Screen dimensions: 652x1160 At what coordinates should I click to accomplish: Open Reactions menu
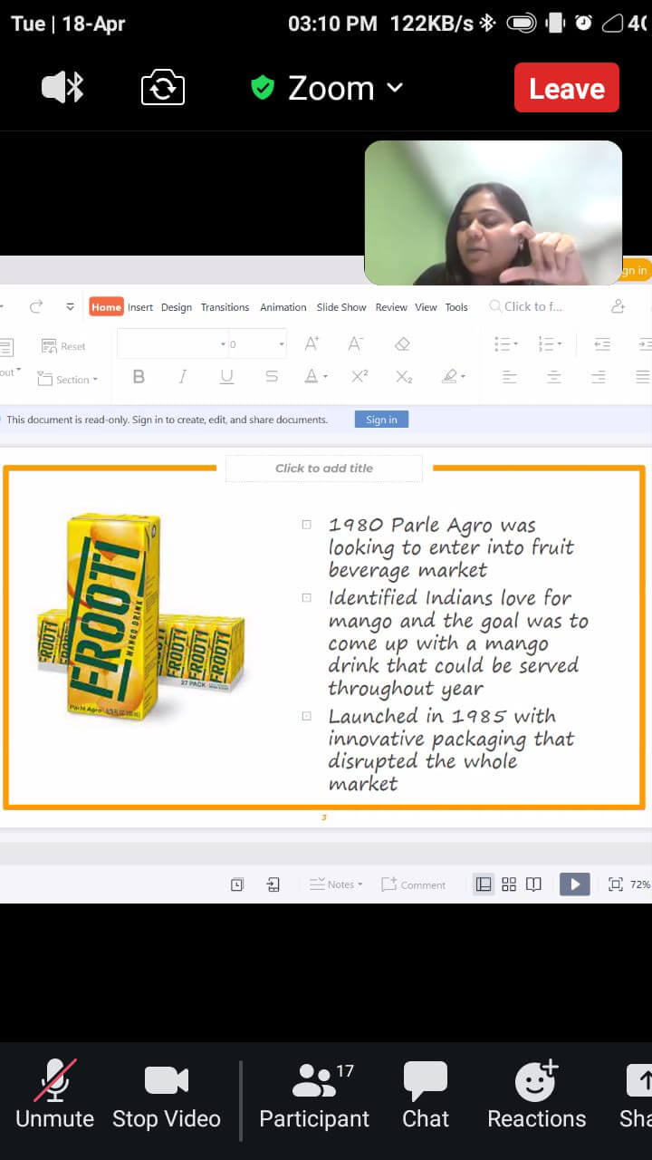click(537, 1094)
